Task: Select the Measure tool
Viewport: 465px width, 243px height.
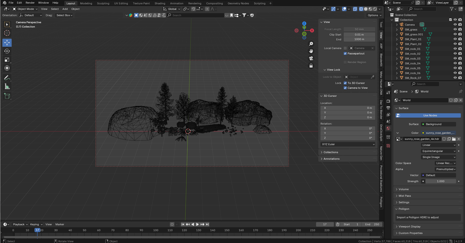Action: click(x=7, y=87)
